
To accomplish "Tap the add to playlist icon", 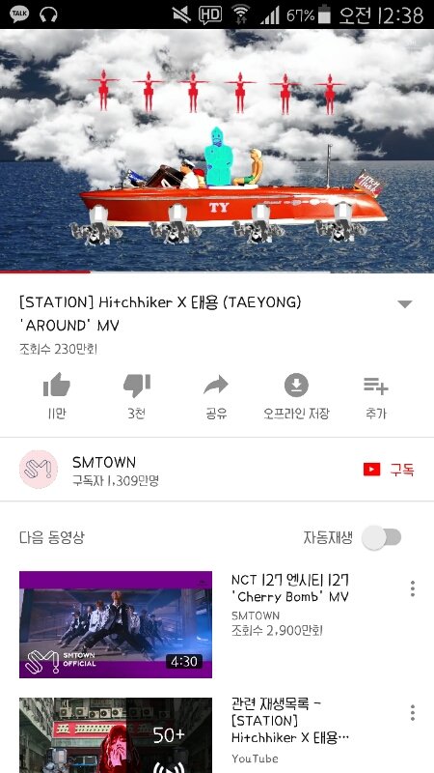I will pos(376,385).
